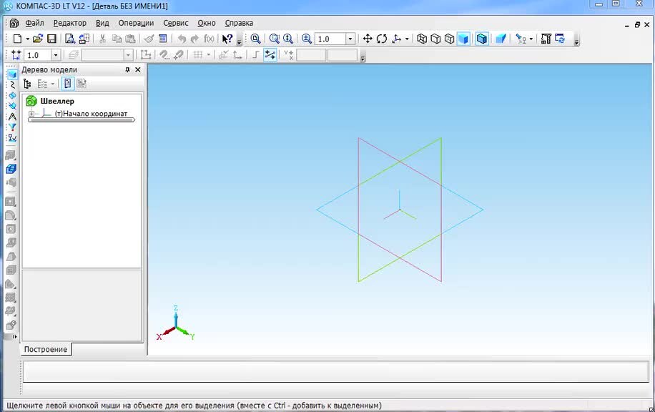Screen dimensions: 655x412
Task: Open the orientation dropdown arrow next to axes icon
Action: pos(407,39)
